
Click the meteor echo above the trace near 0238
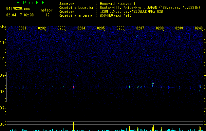153,83
